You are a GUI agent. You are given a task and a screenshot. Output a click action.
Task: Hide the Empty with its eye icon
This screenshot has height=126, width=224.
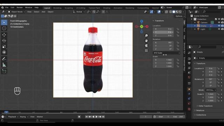pos(219,26)
